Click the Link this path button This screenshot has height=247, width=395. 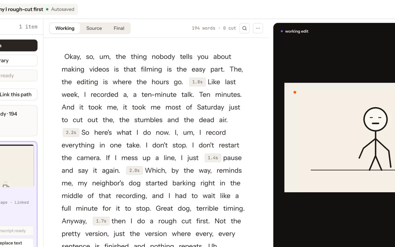point(18,95)
